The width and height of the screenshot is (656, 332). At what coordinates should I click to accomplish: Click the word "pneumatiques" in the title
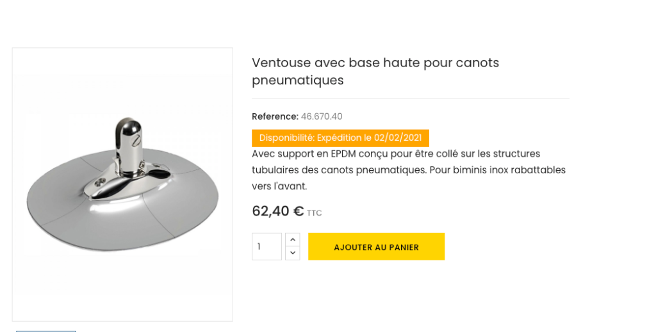pos(297,80)
